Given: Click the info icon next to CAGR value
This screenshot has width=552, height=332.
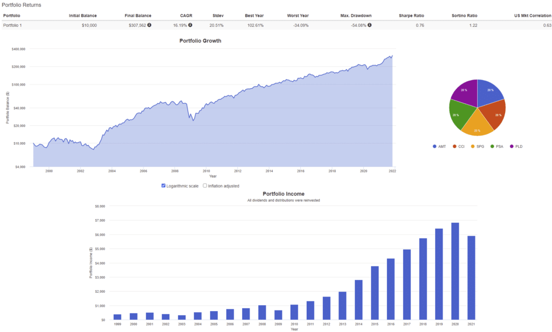Looking at the screenshot, I should tap(190, 25).
